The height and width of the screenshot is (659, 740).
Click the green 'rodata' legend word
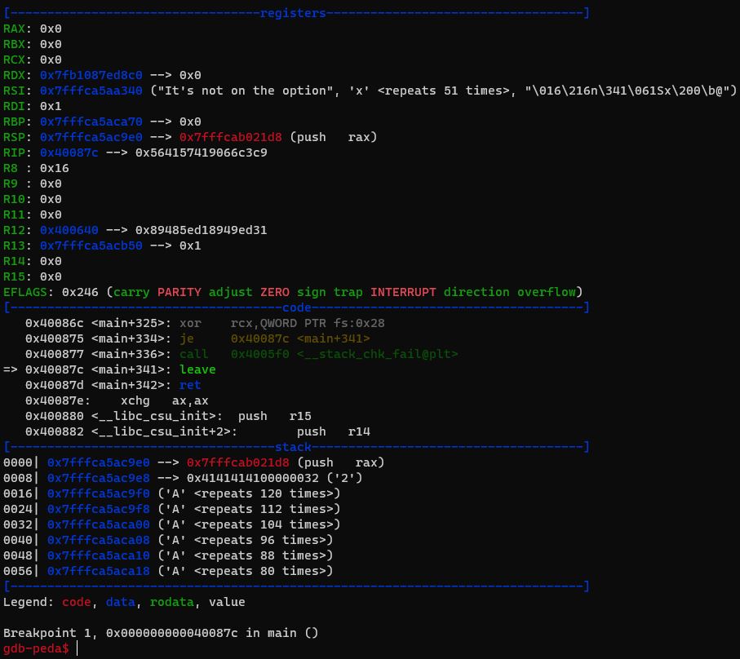click(x=172, y=603)
